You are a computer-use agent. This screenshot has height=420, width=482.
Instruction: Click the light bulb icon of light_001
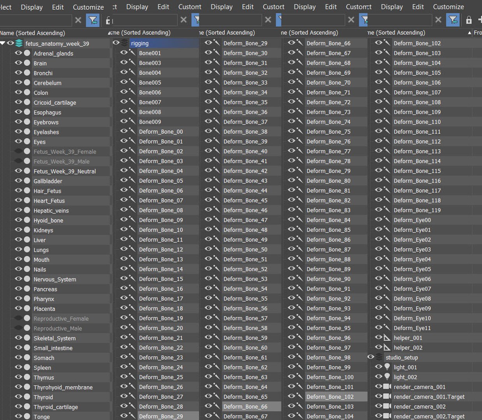387,367
